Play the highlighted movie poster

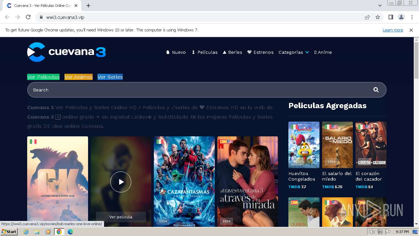point(121,182)
